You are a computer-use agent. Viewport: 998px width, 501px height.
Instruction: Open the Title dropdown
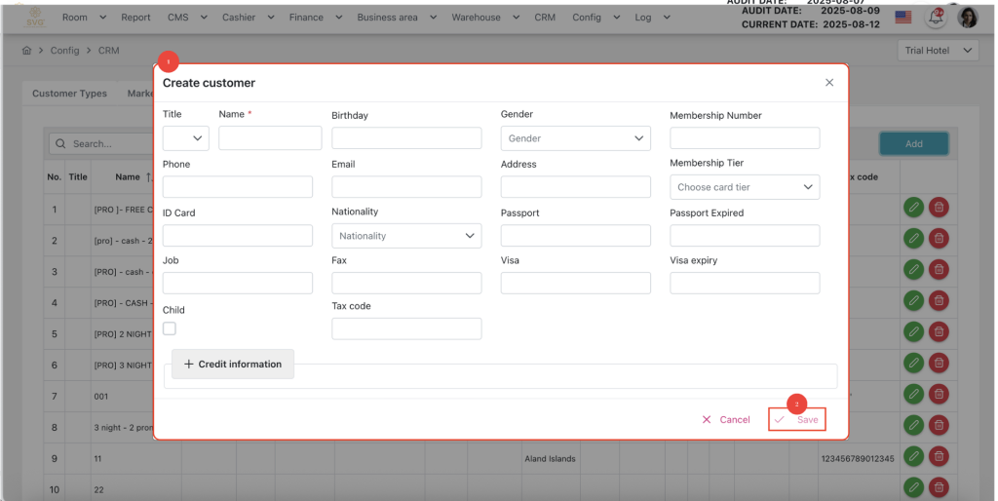coord(185,138)
